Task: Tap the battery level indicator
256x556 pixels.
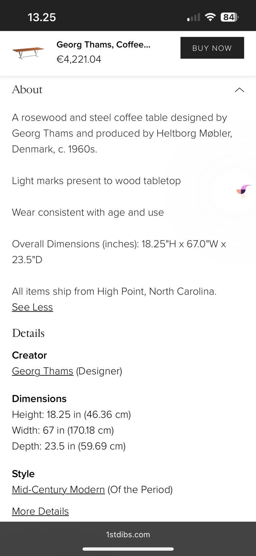Action: point(229,17)
